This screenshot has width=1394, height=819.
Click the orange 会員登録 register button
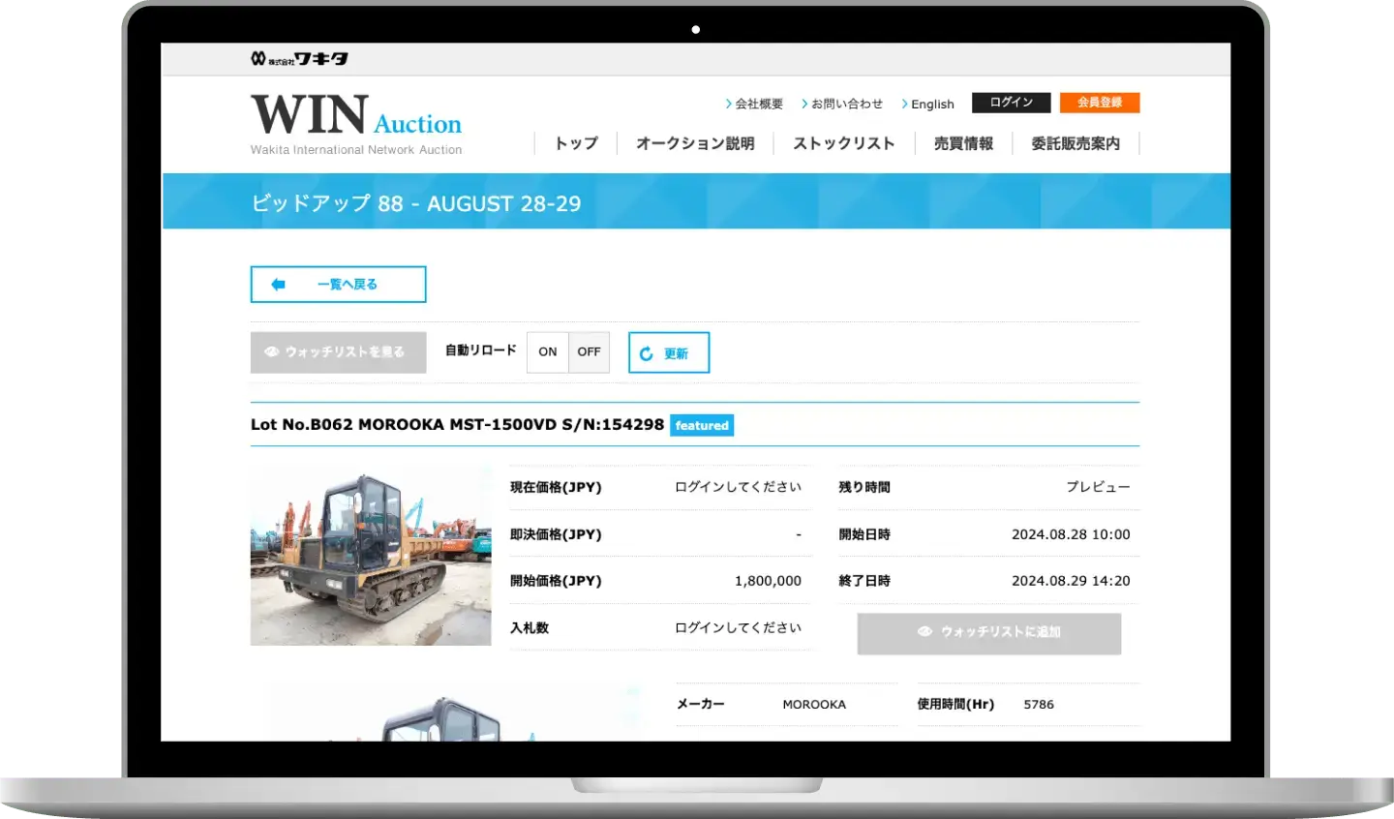click(1100, 103)
